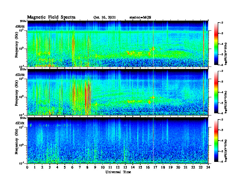Click hour 15 on the Universal Time axis
Screen dimensions: 248x192
pyautogui.click(x=140, y=167)
